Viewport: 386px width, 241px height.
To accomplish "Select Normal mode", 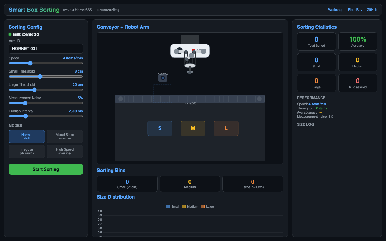I will click(27, 136).
